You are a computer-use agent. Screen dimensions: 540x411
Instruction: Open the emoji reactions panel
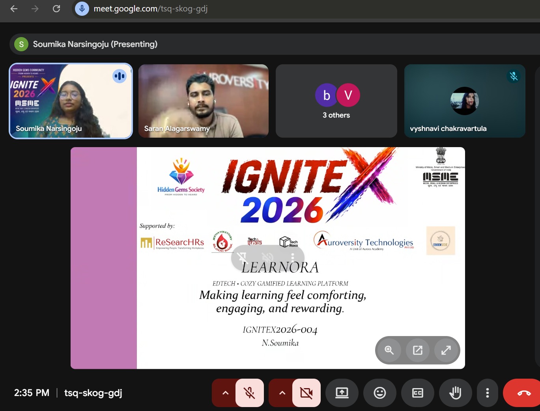pos(380,393)
